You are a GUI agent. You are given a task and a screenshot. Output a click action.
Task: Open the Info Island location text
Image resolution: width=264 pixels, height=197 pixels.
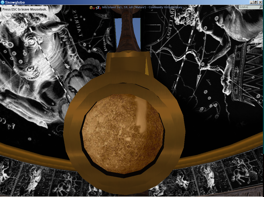pyautogui.click(x=142, y=7)
